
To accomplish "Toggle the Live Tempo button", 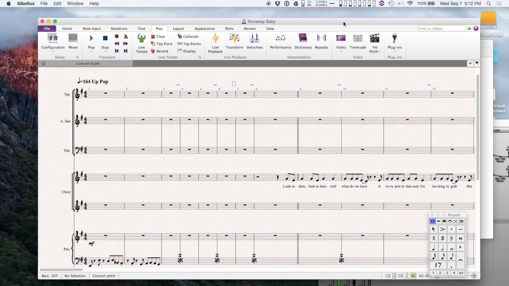I will 142,43.
